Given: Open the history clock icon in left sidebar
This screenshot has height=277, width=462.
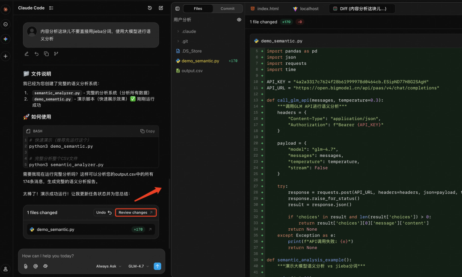Looking at the screenshot, I should tap(6, 24).
